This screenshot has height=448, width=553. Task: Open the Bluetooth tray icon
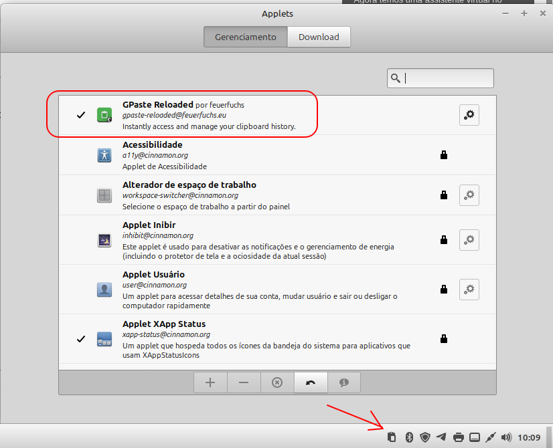pyautogui.click(x=409, y=437)
